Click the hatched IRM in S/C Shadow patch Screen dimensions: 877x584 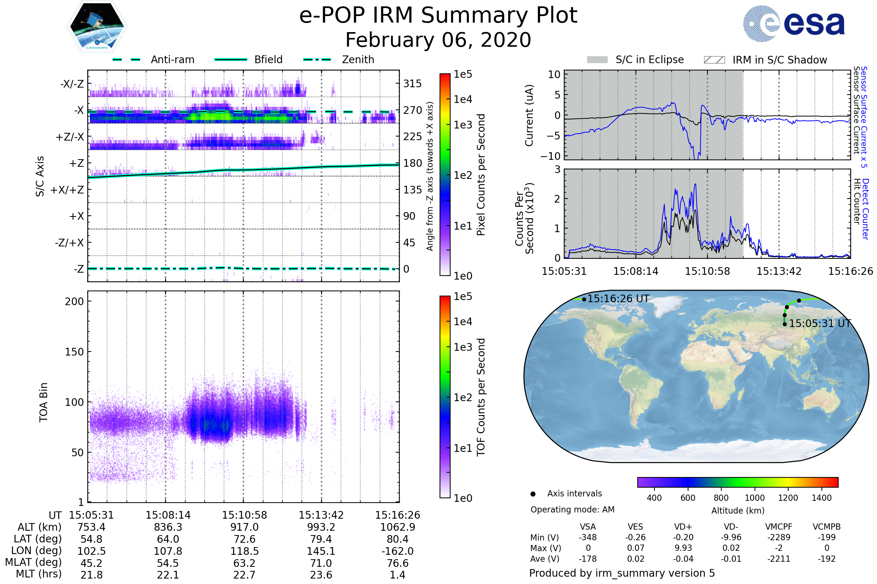[714, 60]
